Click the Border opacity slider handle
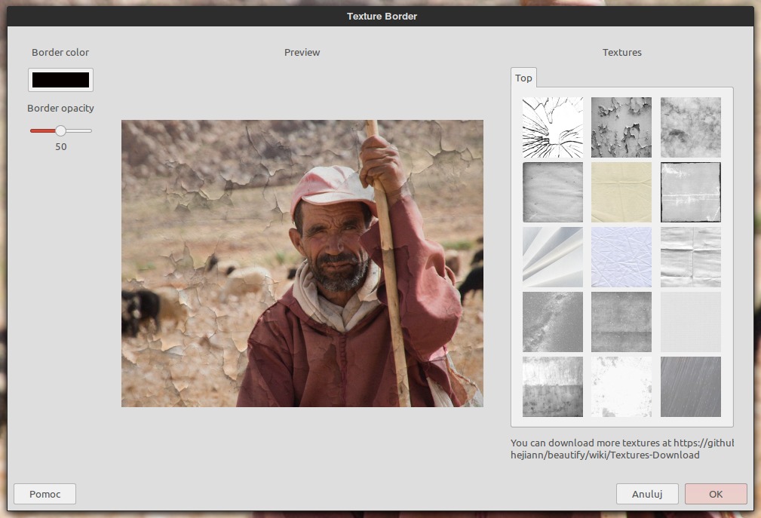The height and width of the screenshot is (518, 761). pyautogui.click(x=60, y=130)
